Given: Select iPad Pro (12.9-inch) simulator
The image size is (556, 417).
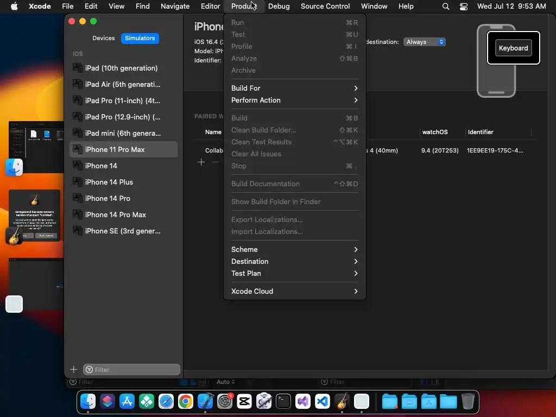Looking at the screenshot, I should (x=123, y=117).
